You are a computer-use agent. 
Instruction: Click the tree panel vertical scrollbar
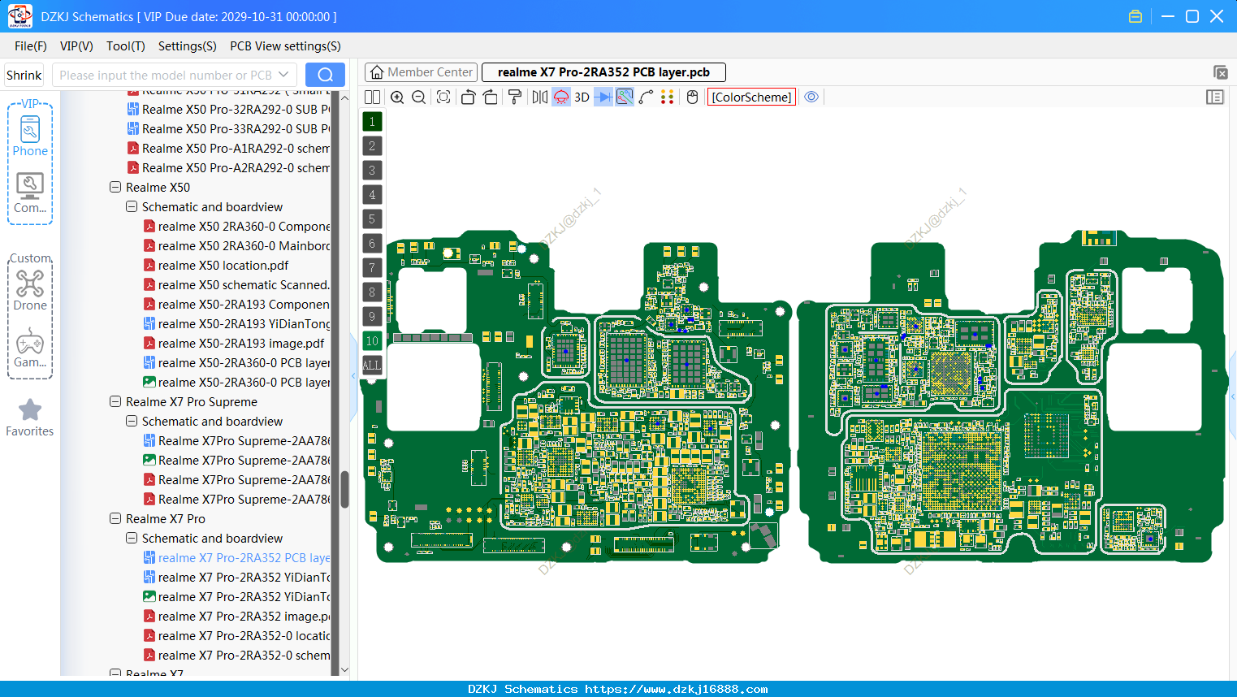(x=344, y=490)
